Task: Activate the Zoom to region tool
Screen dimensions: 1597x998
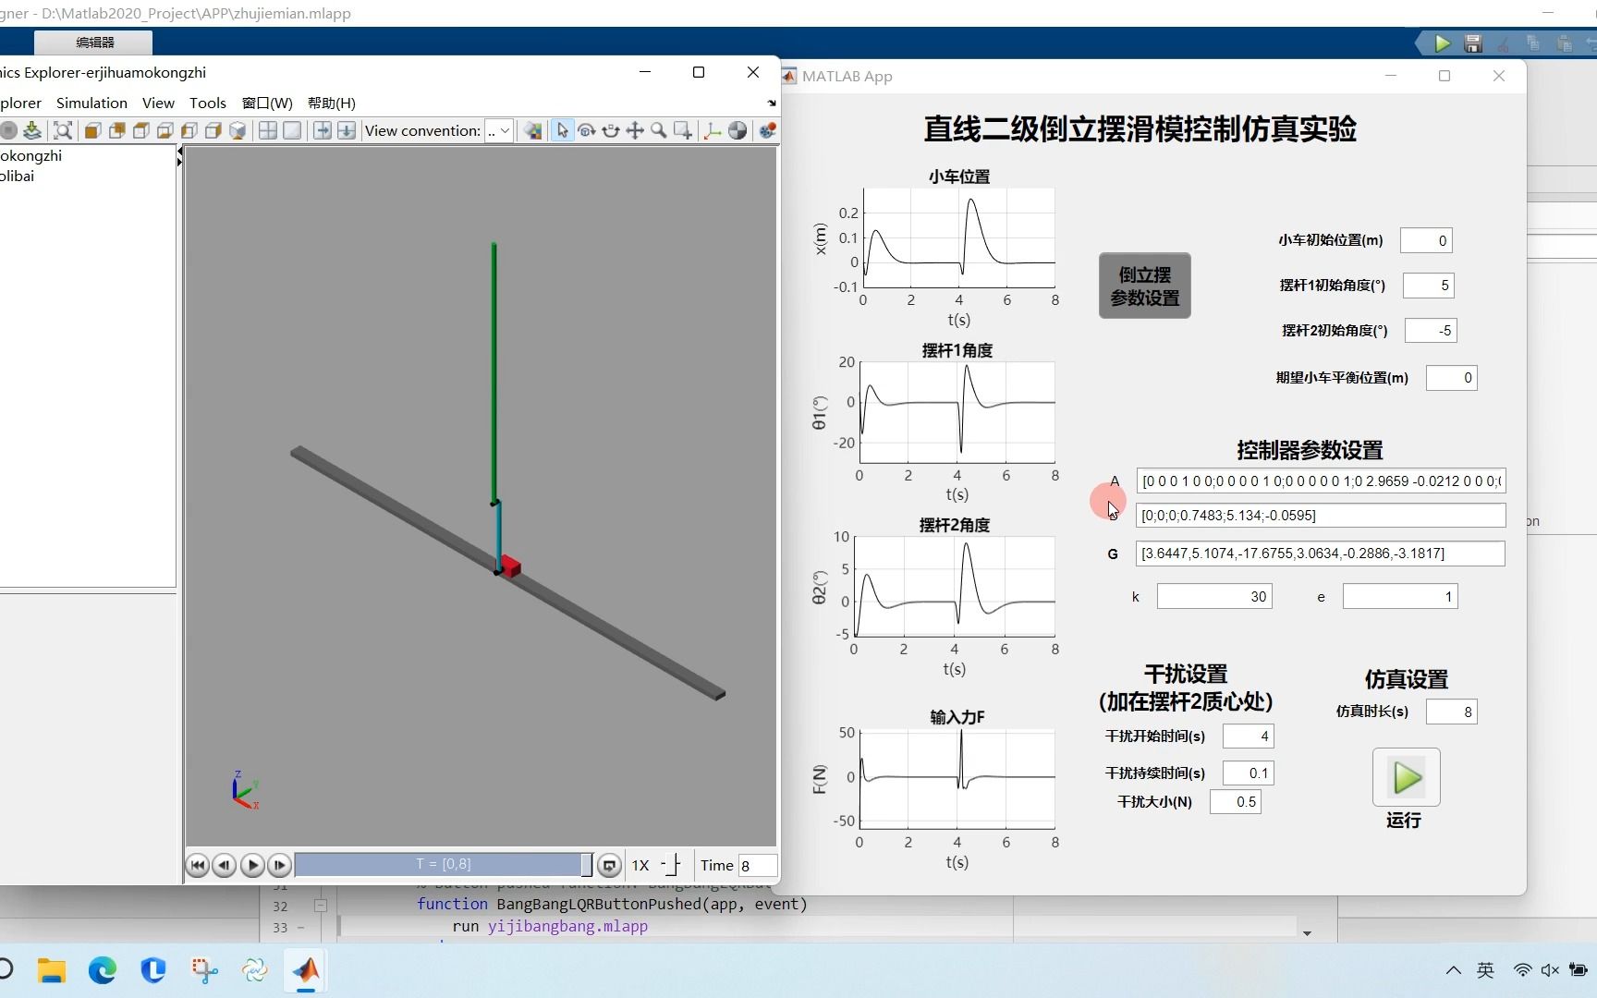Action: [683, 130]
